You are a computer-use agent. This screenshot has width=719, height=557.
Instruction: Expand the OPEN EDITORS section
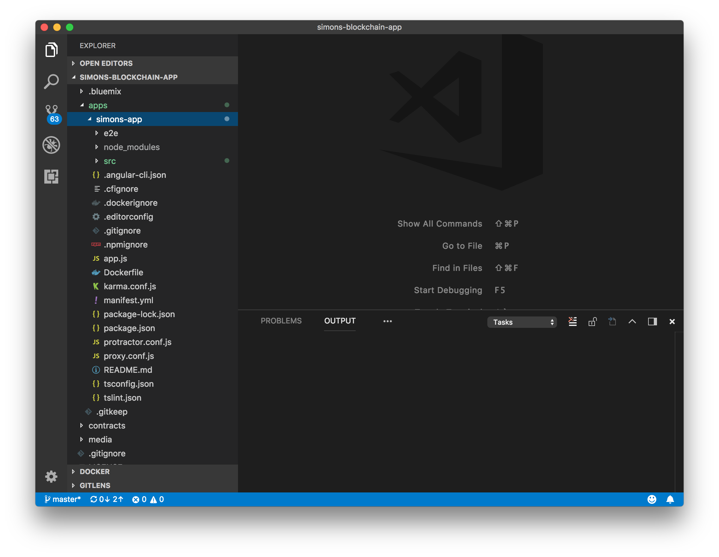click(106, 63)
